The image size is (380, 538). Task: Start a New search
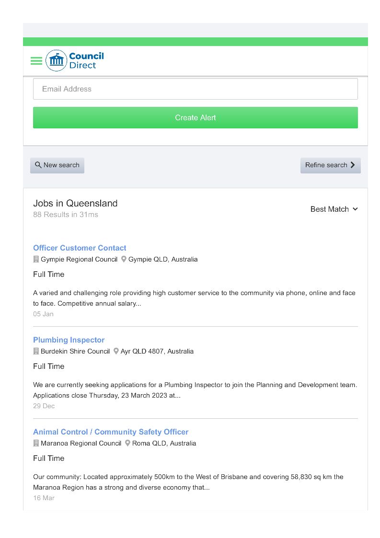[x=57, y=165]
